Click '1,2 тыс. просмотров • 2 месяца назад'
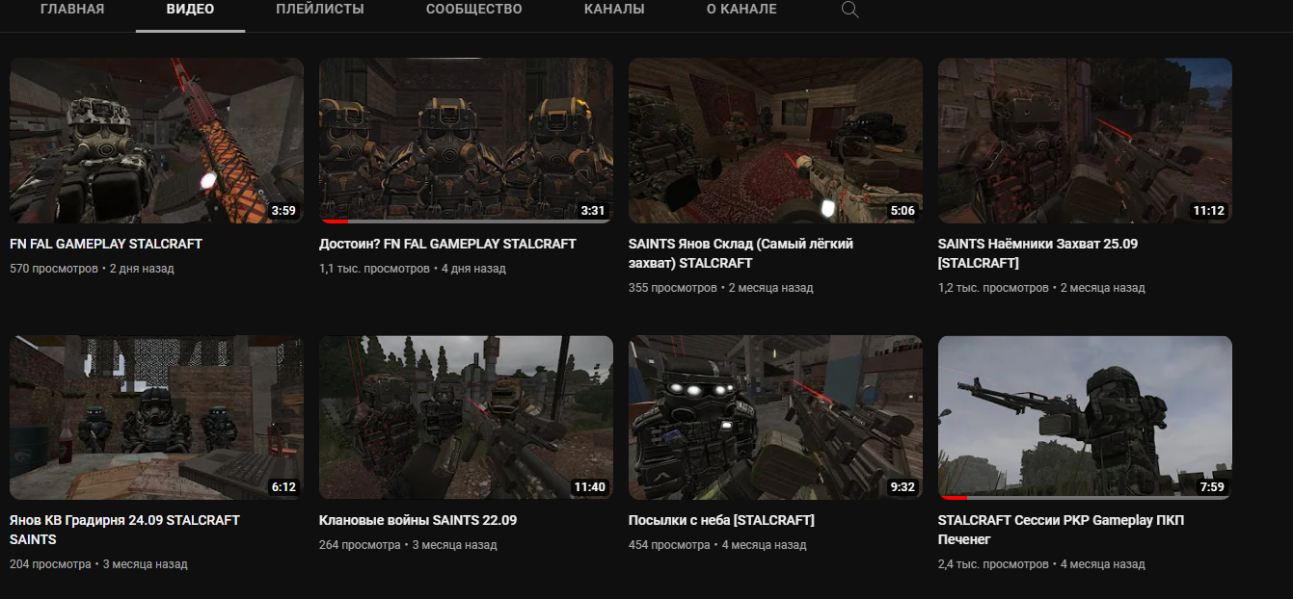 1041,288
